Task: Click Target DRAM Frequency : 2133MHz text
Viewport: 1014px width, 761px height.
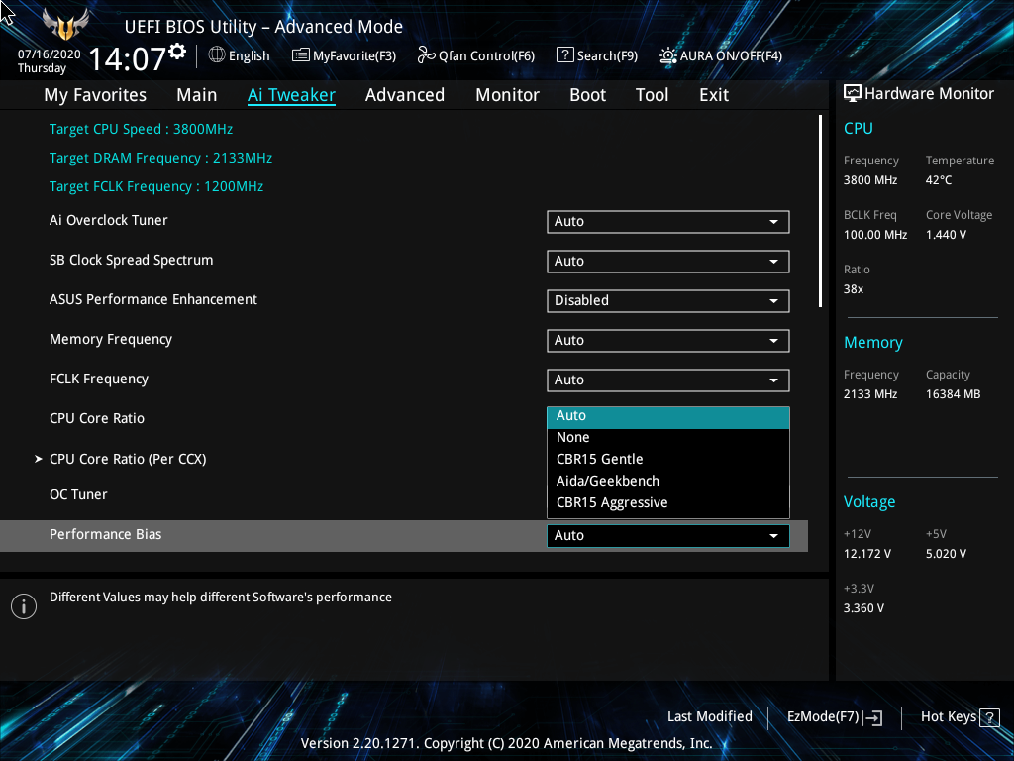Action: coord(160,158)
